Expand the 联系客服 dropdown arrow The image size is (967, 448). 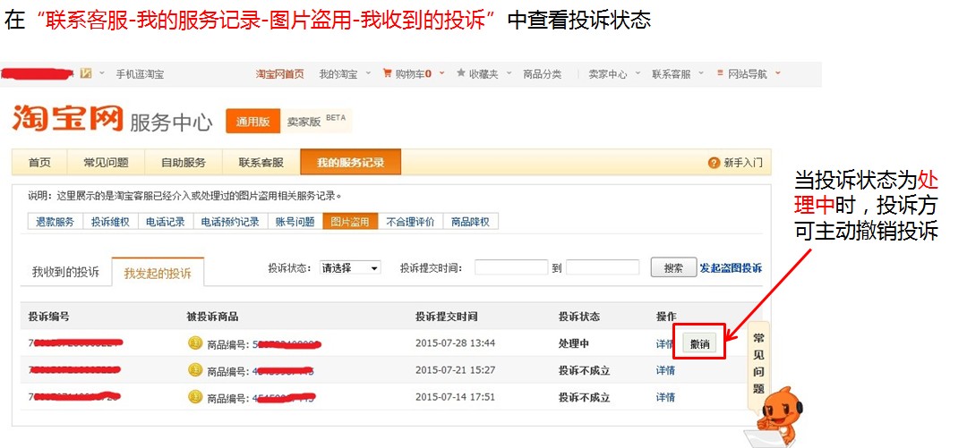[701, 73]
